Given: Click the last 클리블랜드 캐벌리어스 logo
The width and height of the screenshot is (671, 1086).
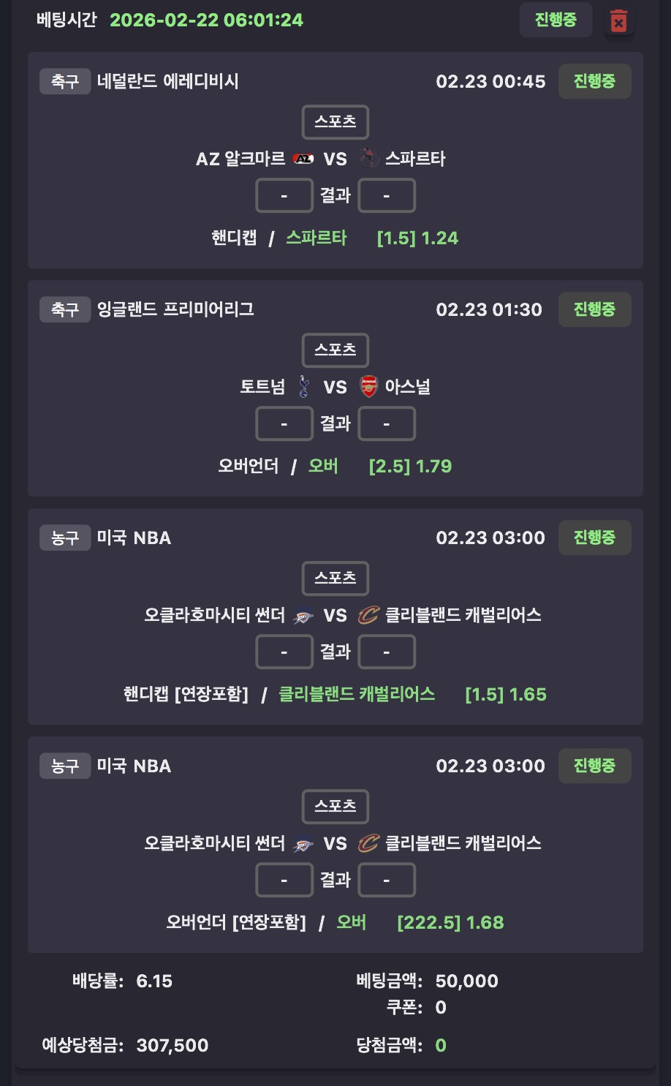Looking at the screenshot, I should (x=368, y=844).
